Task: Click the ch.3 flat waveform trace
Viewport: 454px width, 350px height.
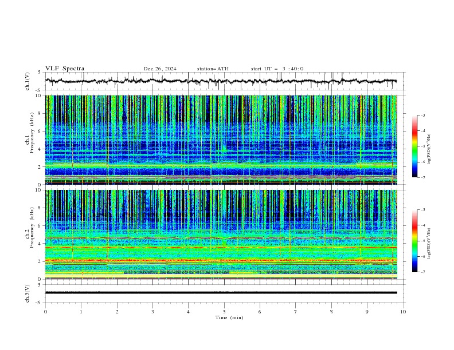Action: 221,293
